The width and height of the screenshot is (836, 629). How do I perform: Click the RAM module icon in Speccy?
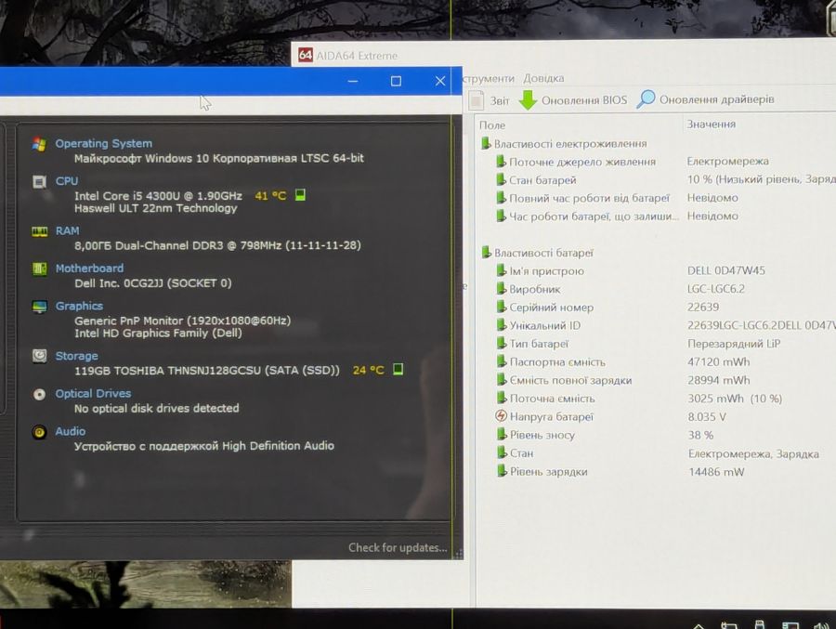39,231
